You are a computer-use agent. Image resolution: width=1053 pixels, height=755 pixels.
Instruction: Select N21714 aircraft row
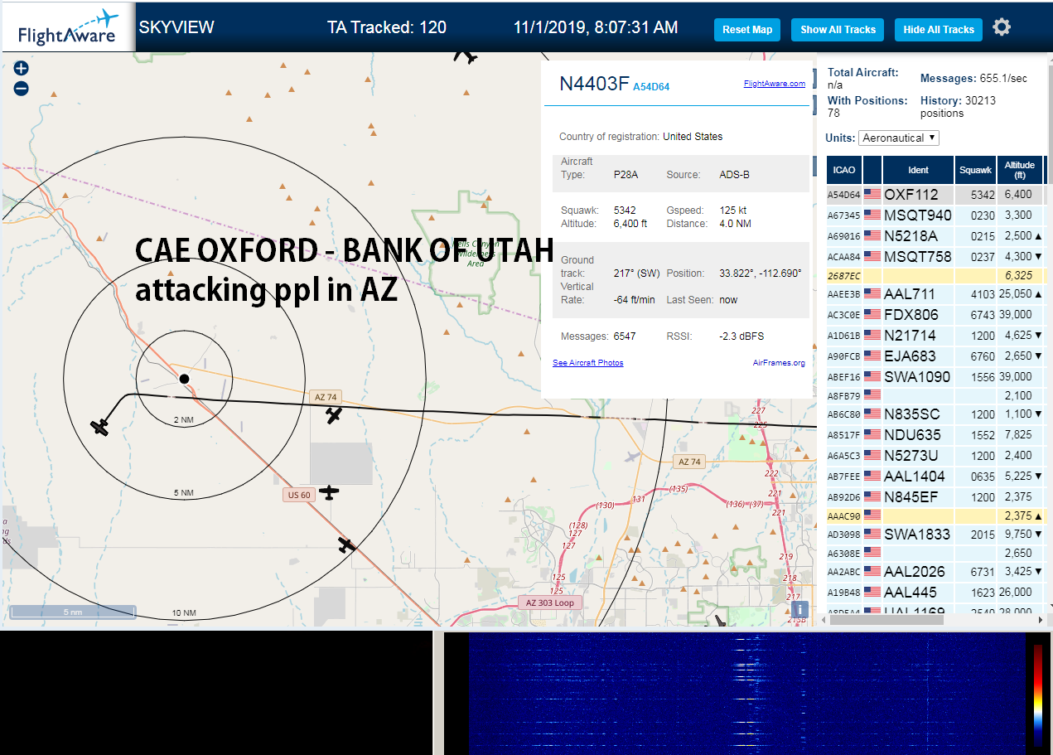click(935, 336)
